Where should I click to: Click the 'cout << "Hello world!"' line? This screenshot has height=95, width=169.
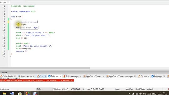(35, 33)
